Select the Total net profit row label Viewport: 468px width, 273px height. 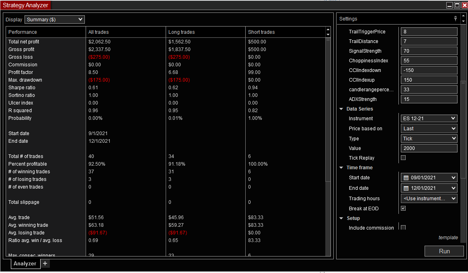(24, 42)
